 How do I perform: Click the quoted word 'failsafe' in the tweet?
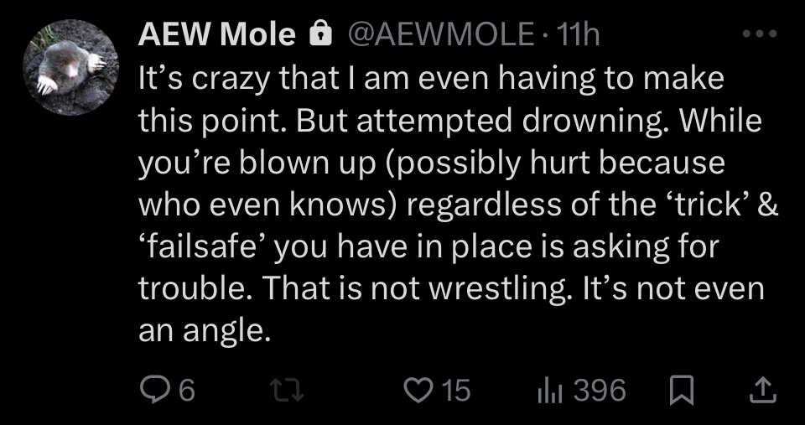pyautogui.click(x=205, y=247)
